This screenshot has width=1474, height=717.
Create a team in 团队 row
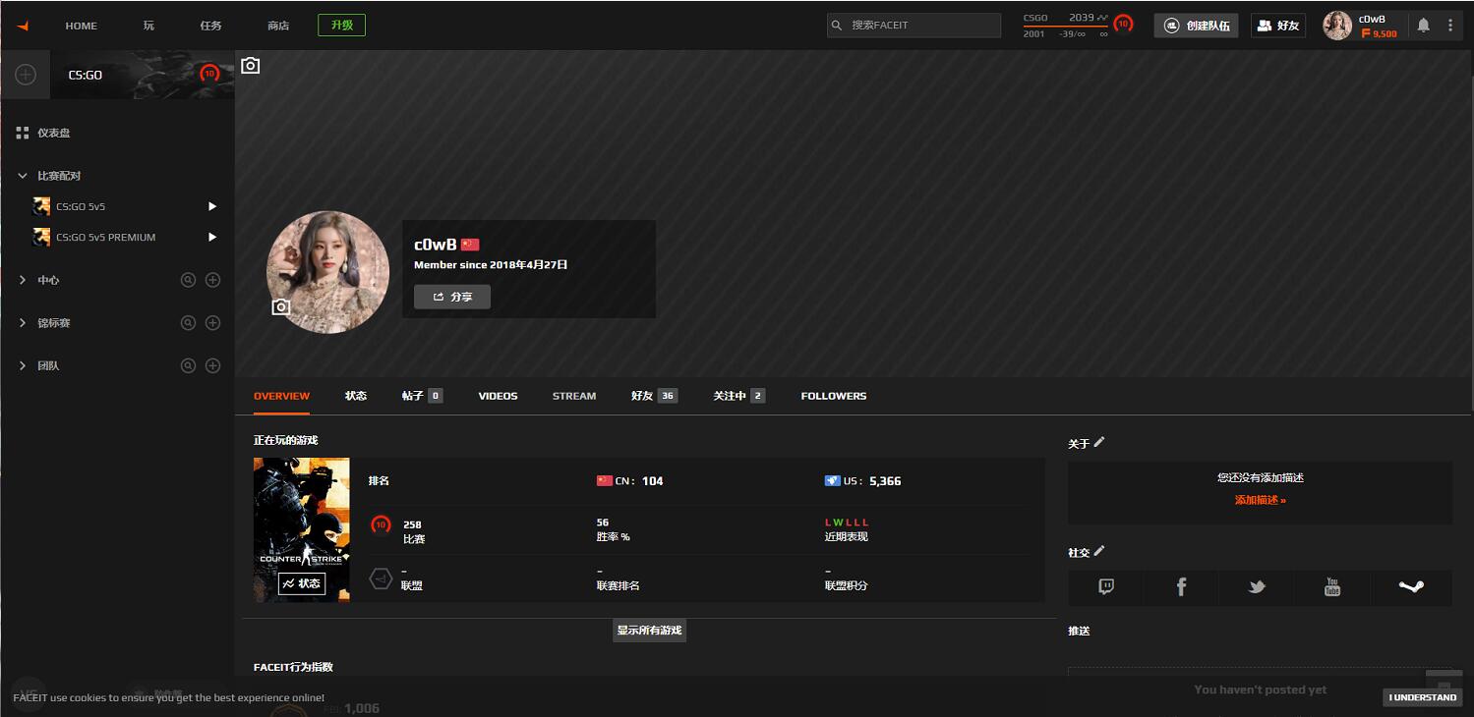tap(212, 365)
